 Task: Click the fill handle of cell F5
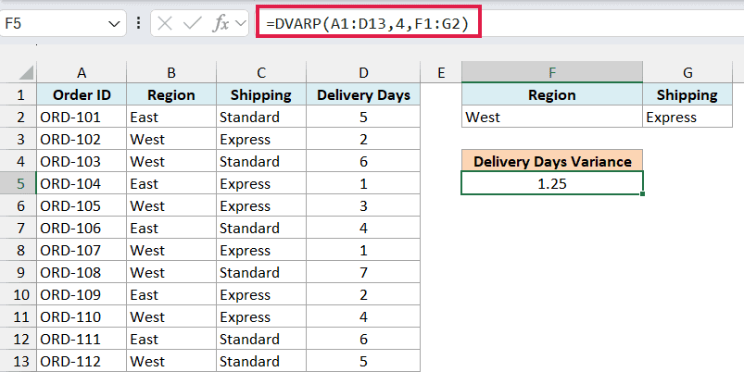click(x=642, y=193)
